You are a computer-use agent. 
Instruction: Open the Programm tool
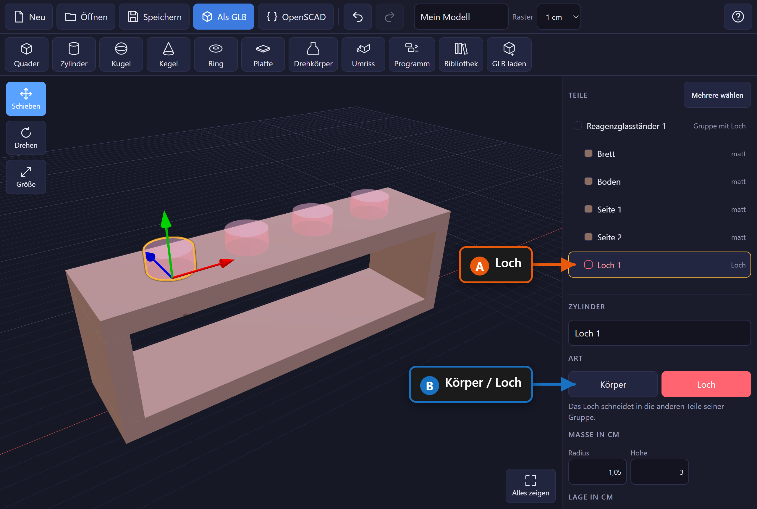click(412, 54)
